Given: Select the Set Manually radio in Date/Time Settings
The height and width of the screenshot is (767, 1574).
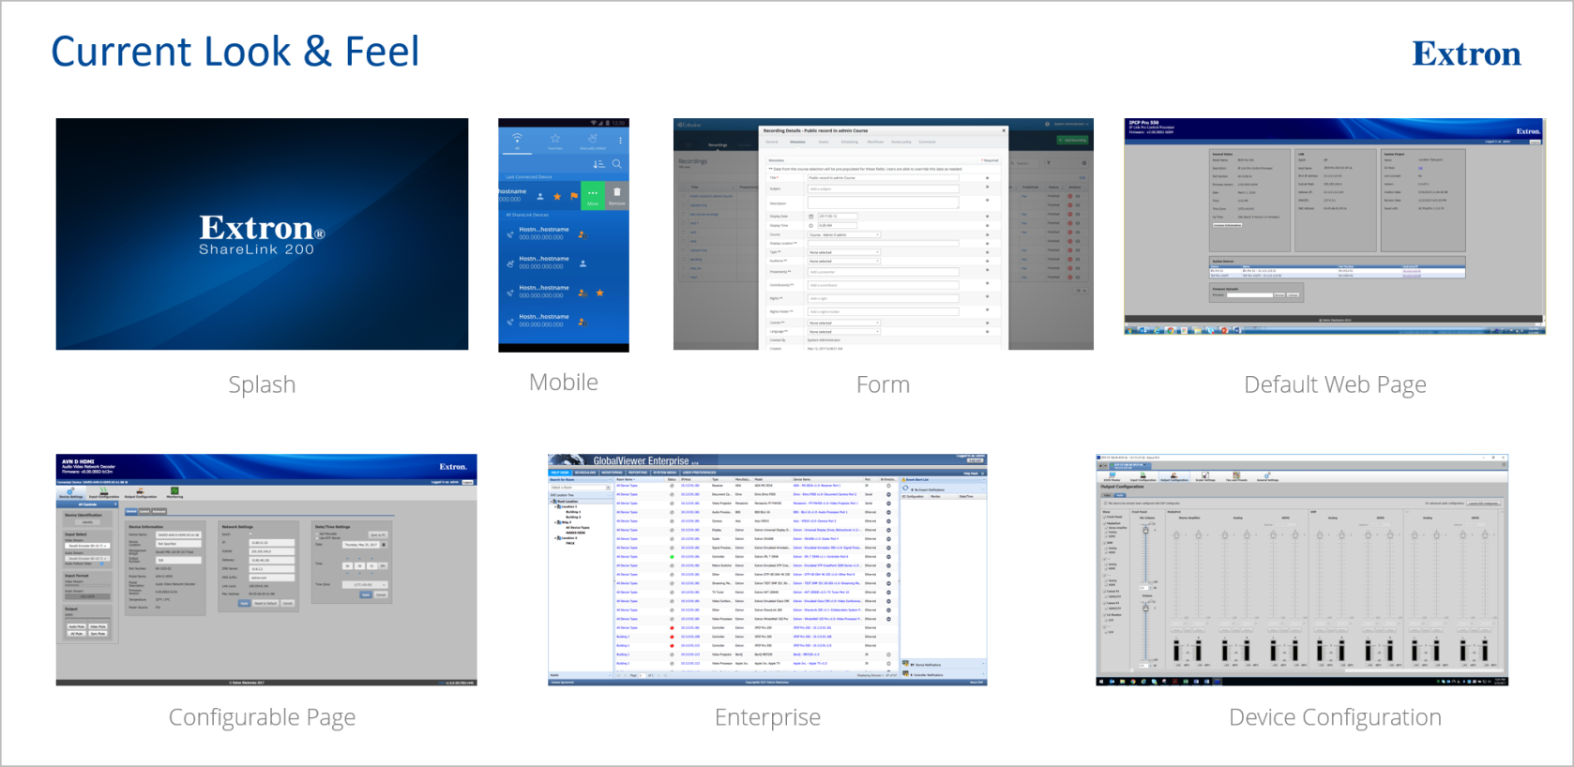Looking at the screenshot, I should (x=317, y=534).
